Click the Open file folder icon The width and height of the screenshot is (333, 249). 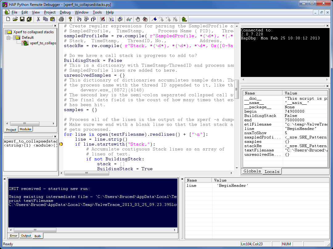(15, 19)
